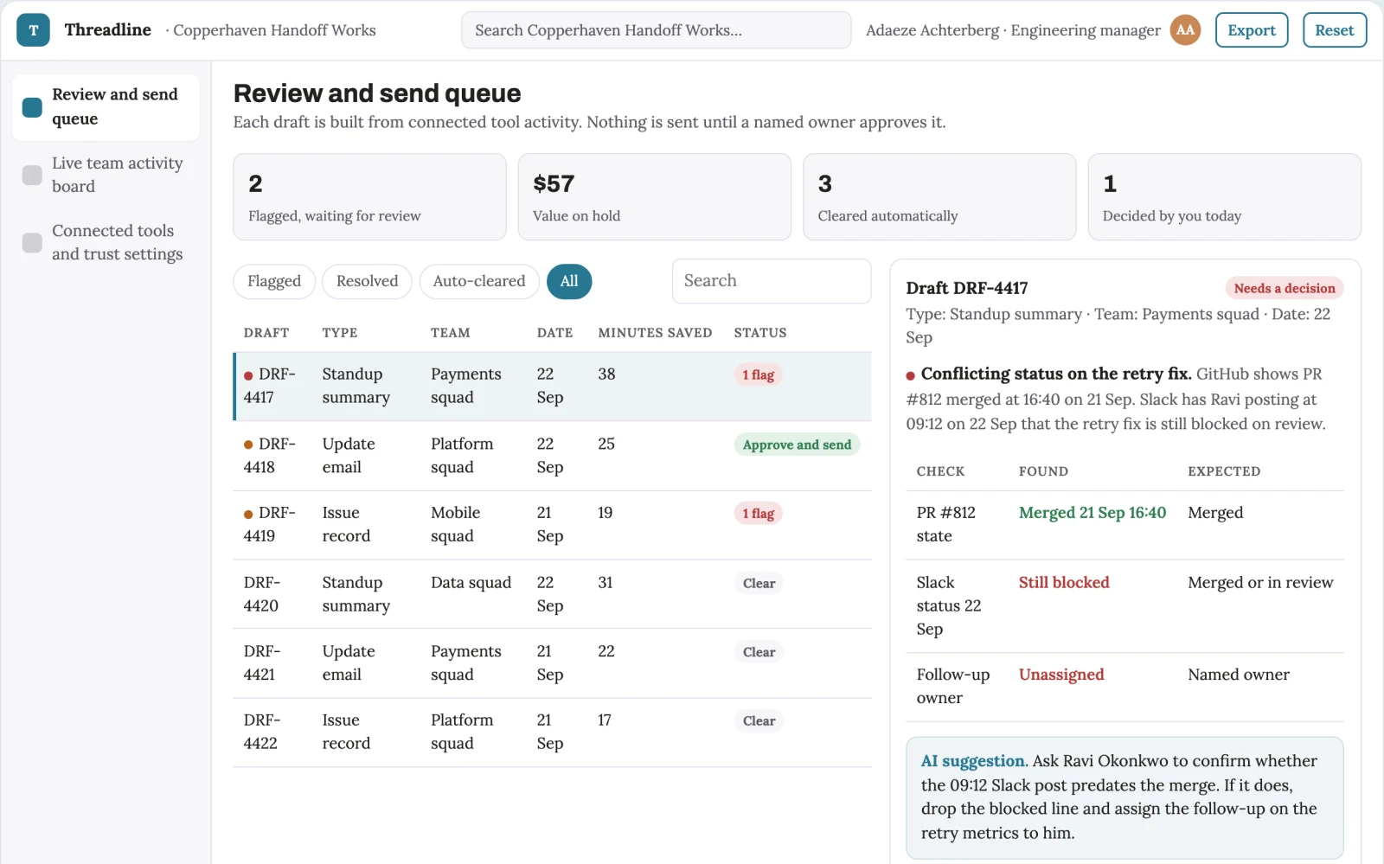
Task: Select draft row DRF-4417
Action: (552, 387)
